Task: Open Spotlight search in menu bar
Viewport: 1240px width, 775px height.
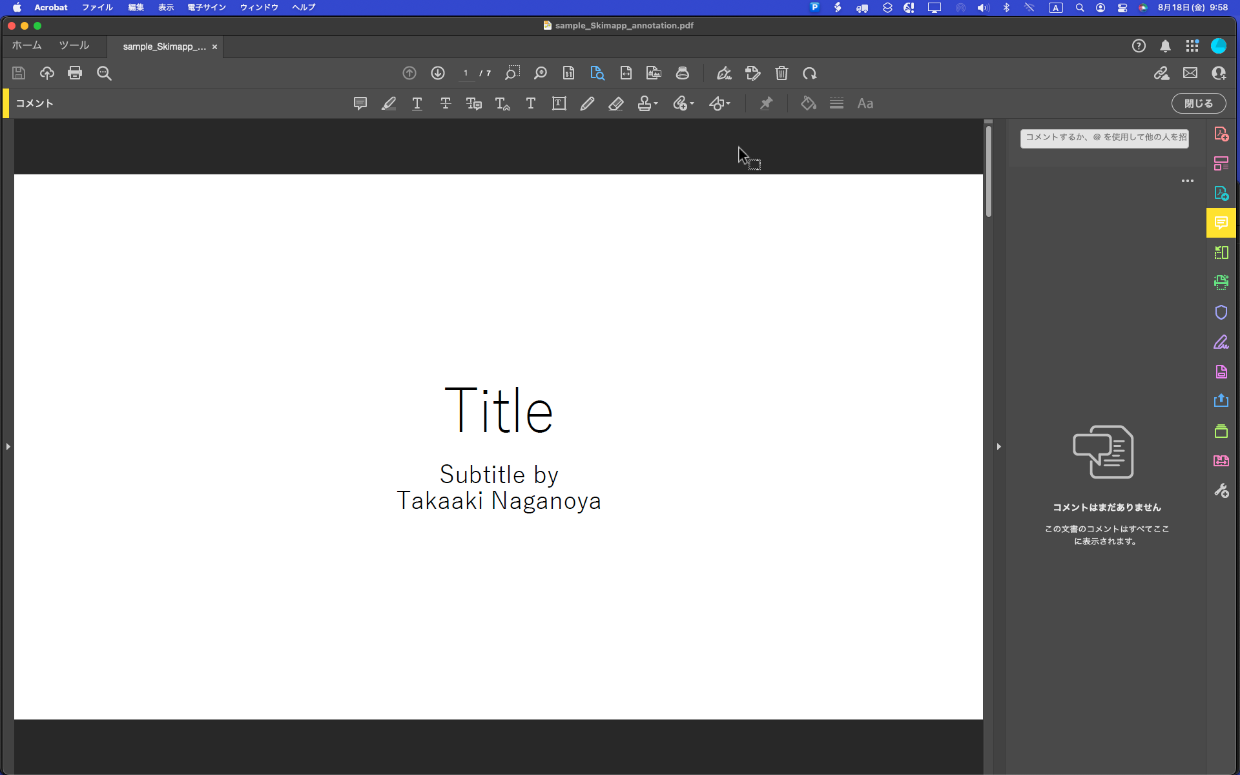Action: (x=1080, y=8)
